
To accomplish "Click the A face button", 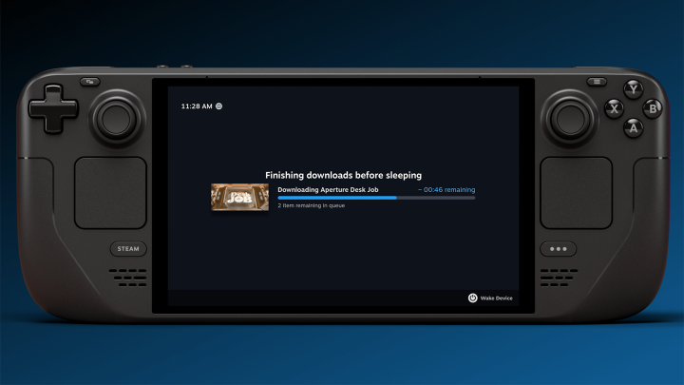I will 634,128.
